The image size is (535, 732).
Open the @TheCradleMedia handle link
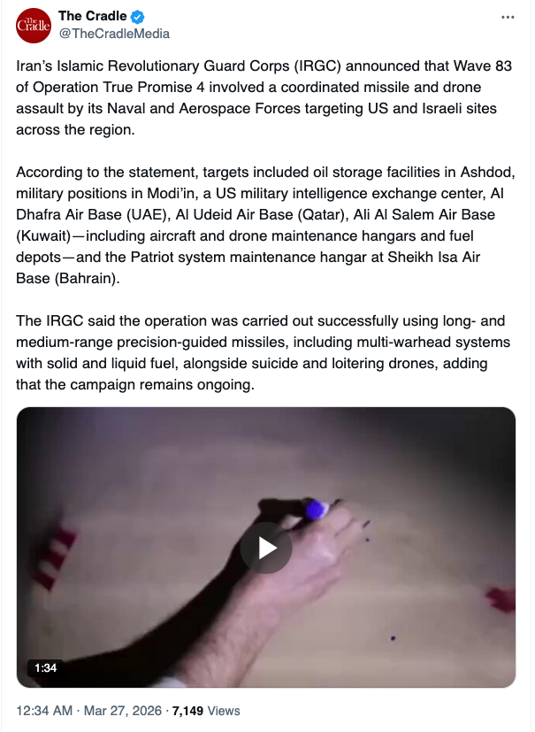[114, 34]
